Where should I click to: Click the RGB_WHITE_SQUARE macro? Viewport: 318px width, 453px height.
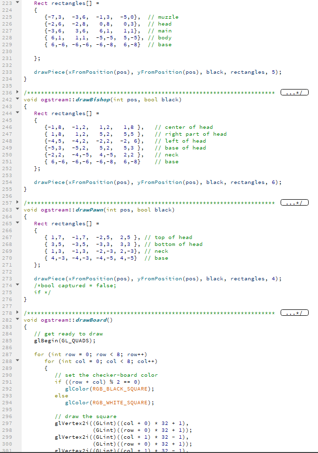coord(120,402)
